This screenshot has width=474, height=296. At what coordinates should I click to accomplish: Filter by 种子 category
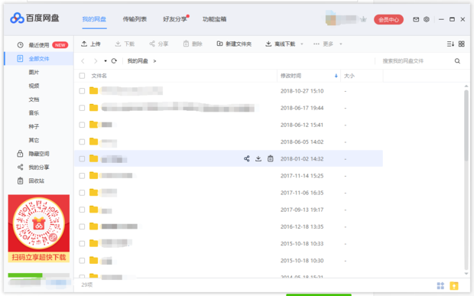(34, 126)
